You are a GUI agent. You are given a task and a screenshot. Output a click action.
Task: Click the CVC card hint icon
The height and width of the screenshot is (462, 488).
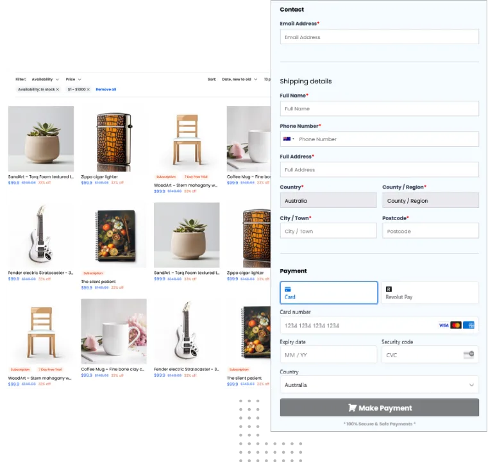(469, 355)
